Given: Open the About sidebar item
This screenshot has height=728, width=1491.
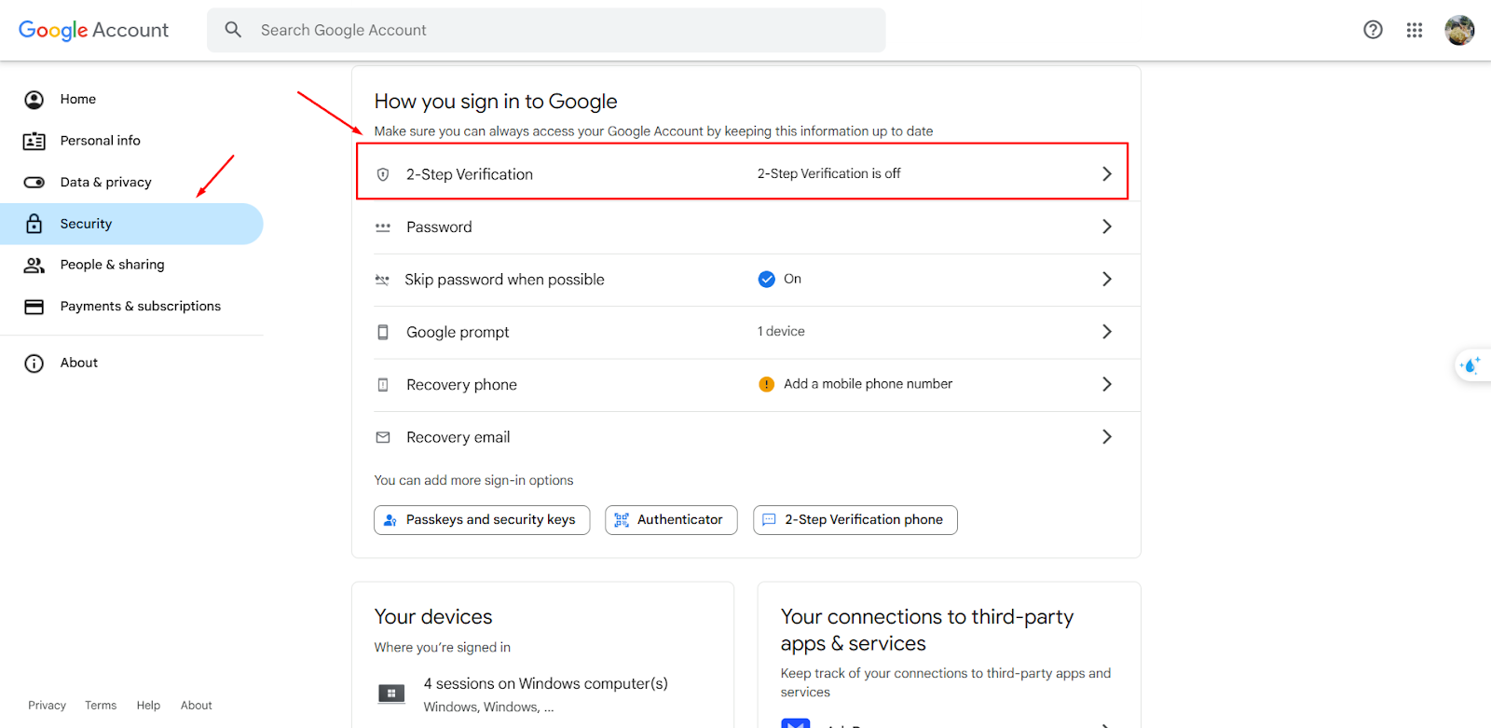Looking at the screenshot, I should (x=131, y=364).
